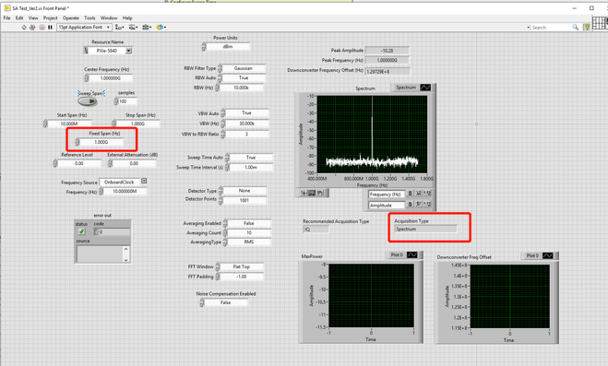Click the MaxPower Plot 0 legend line sample
Viewport: 608px width, 366px height.
coord(412,254)
